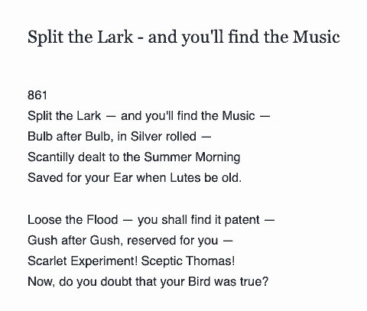Click the word 'Lark' in the heading

[115, 37]
